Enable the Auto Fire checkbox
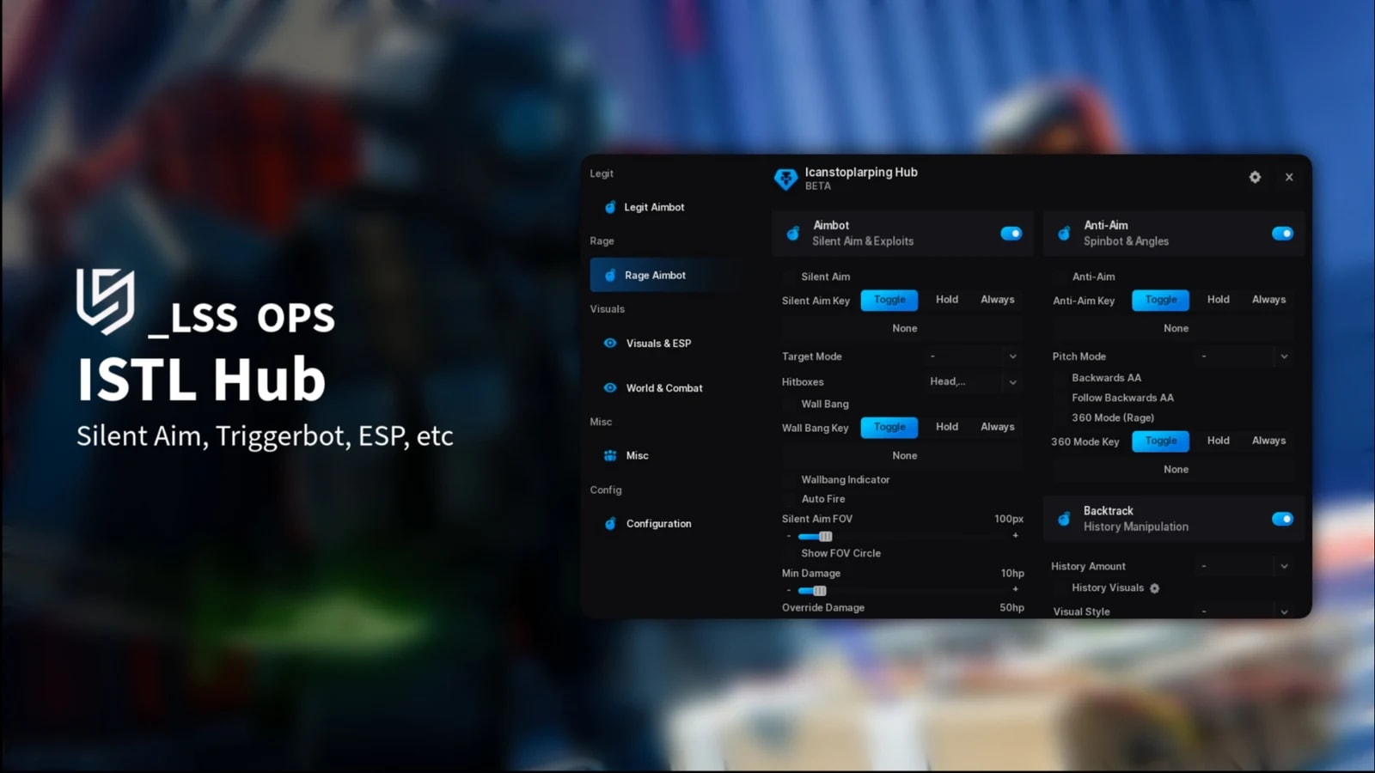 coord(789,499)
